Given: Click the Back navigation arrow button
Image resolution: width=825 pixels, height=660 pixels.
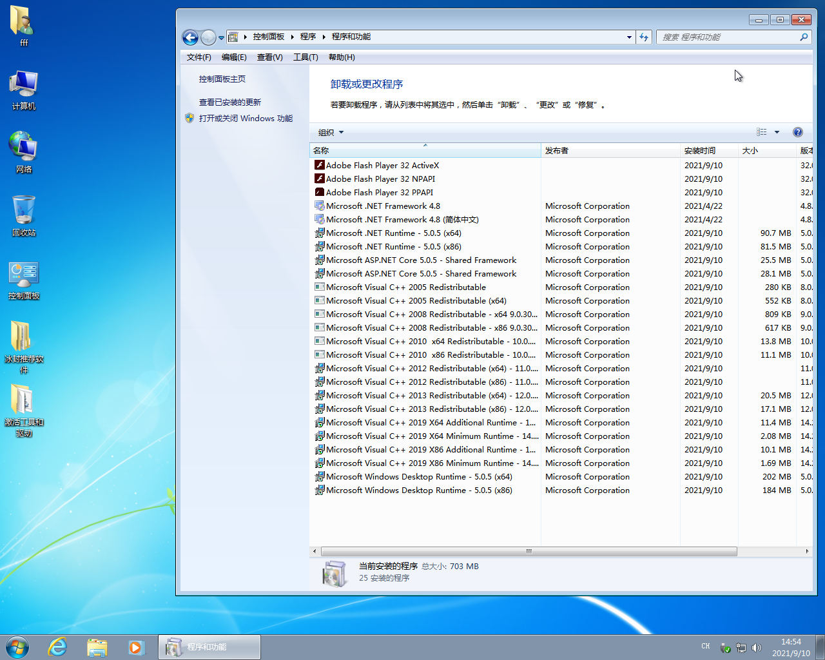Looking at the screenshot, I should point(190,37).
